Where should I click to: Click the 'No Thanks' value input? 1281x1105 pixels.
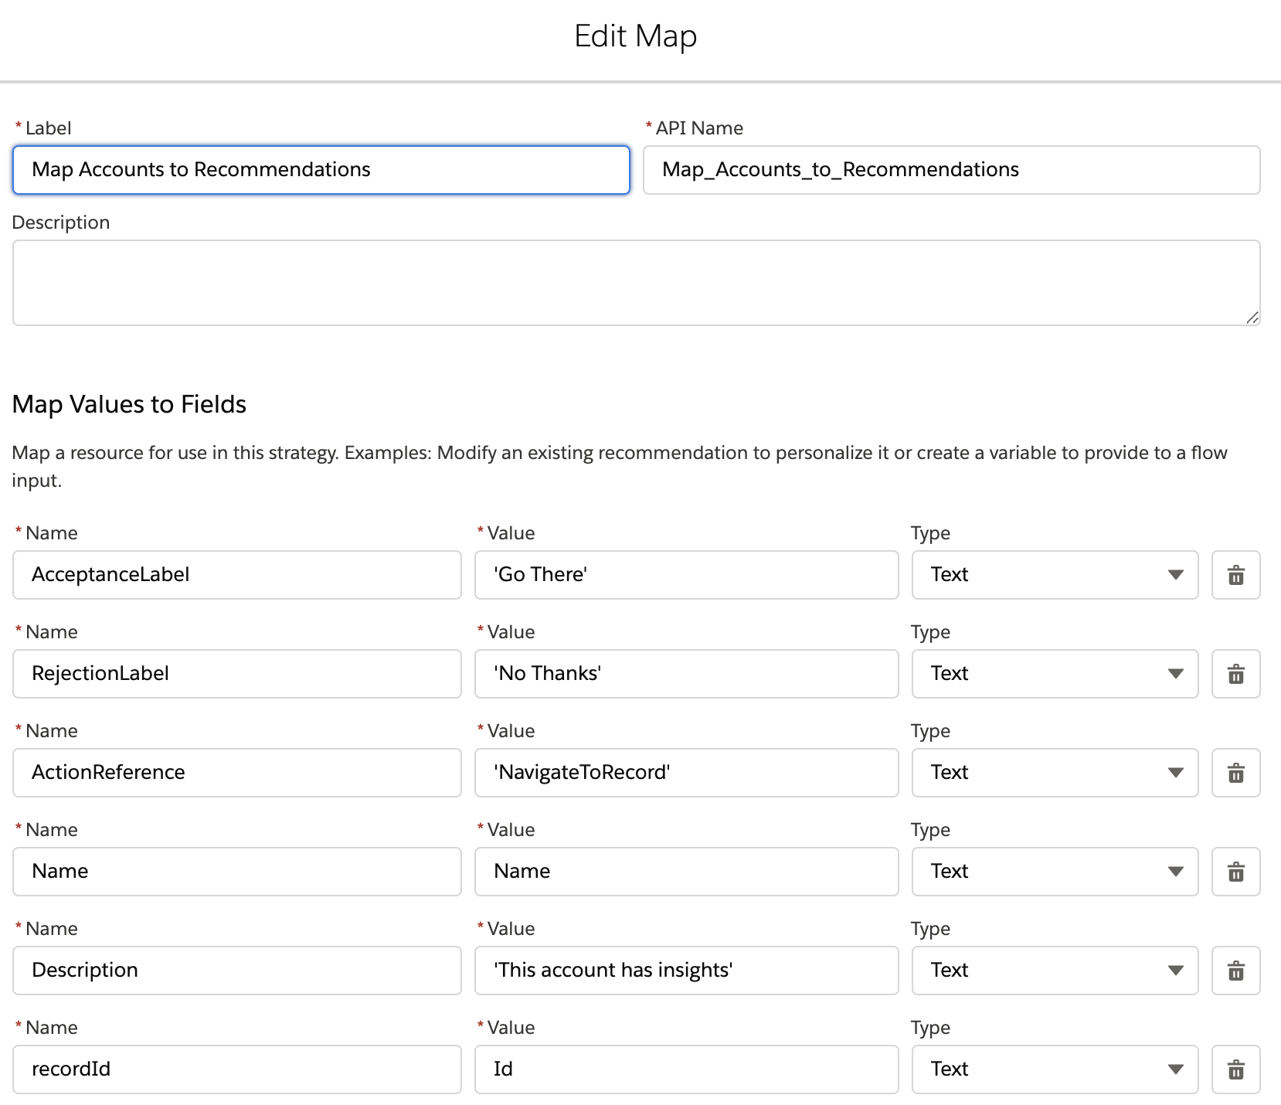686,674
